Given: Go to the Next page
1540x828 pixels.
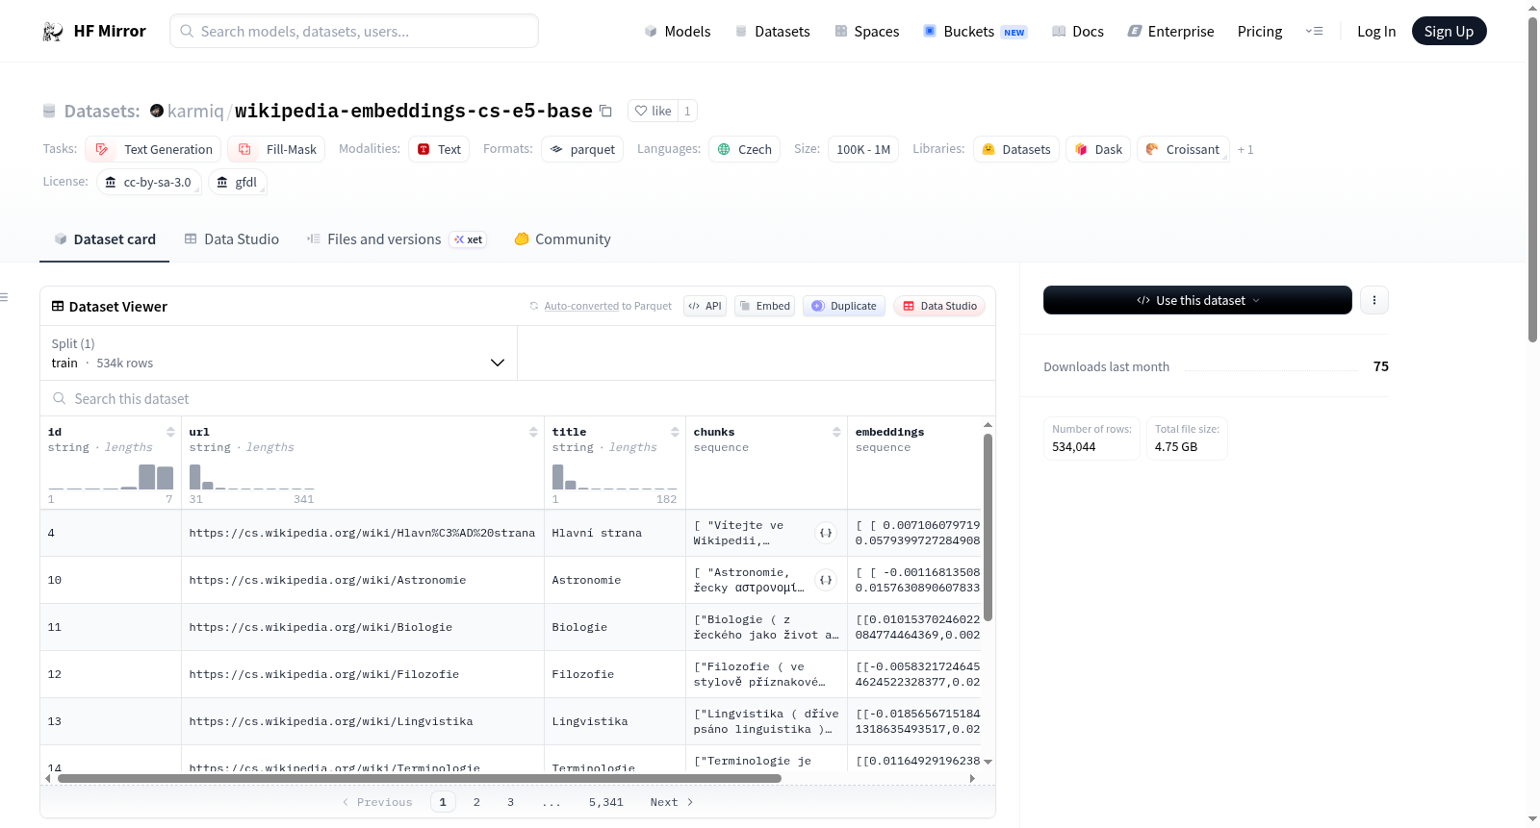Looking at the screenshot, I should click(x=672, y=802).
